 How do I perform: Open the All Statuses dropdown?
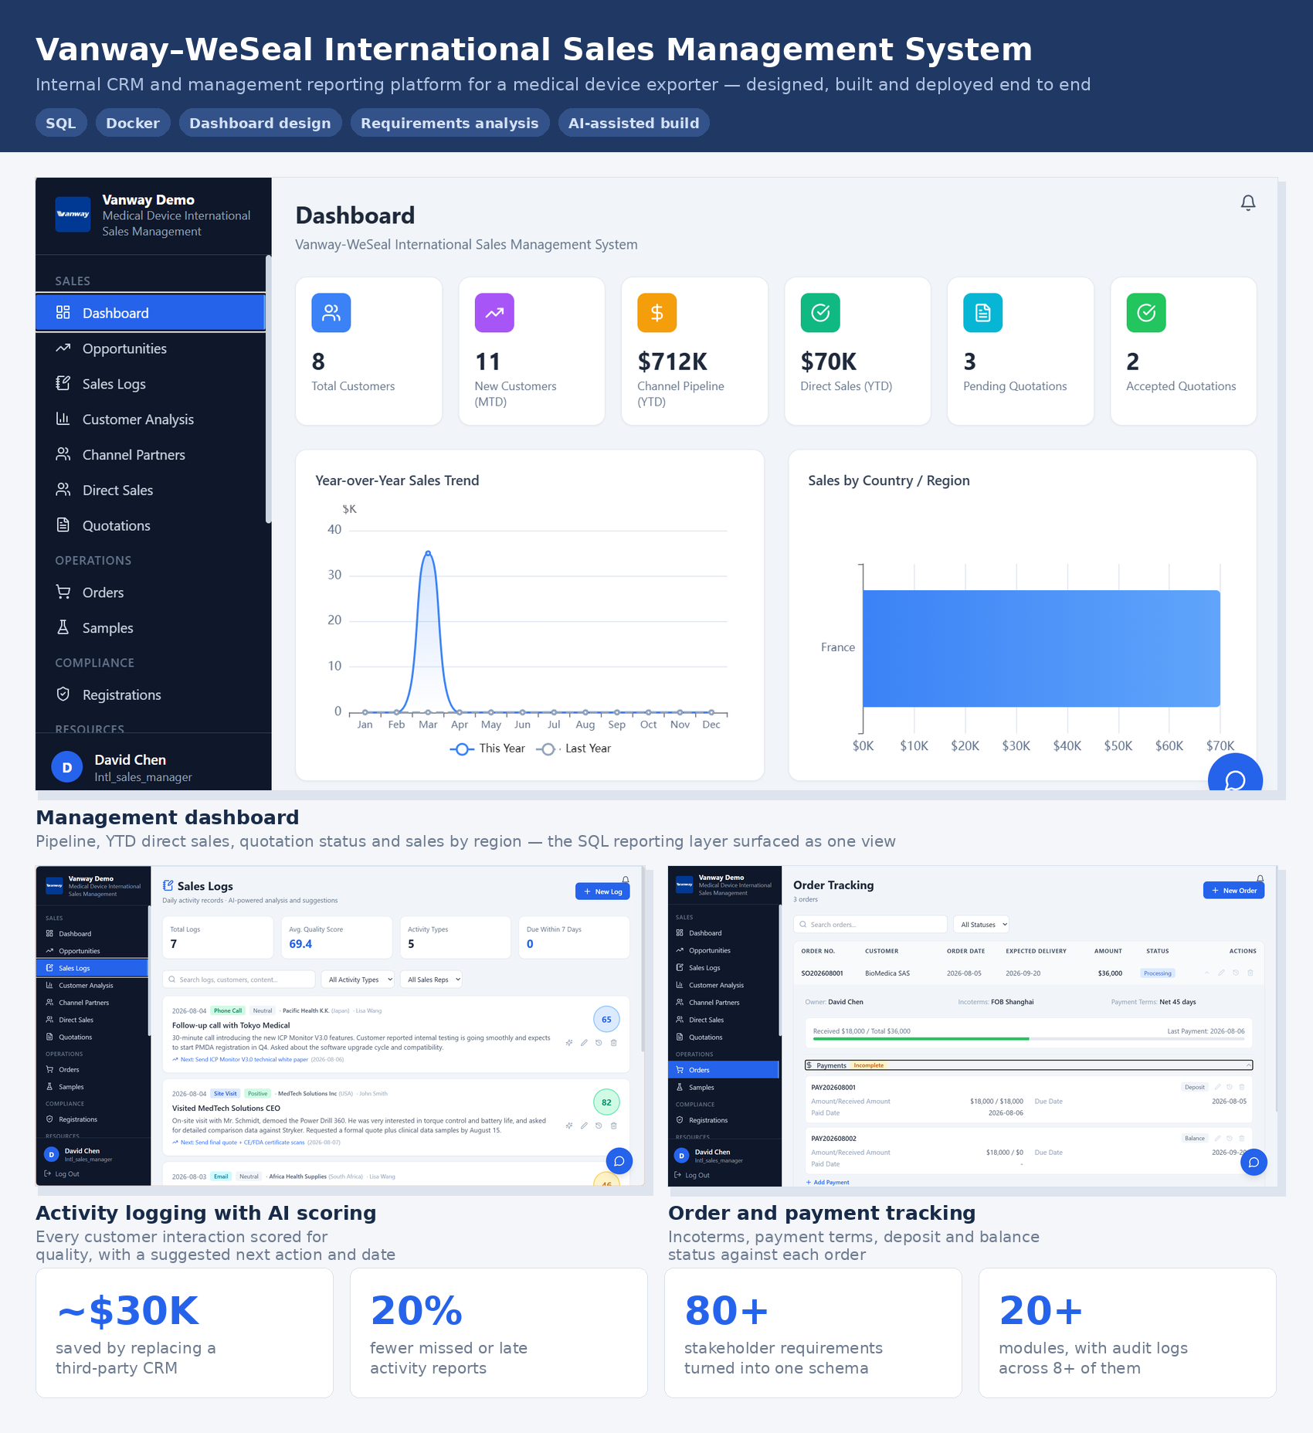(x=982, y=925)
